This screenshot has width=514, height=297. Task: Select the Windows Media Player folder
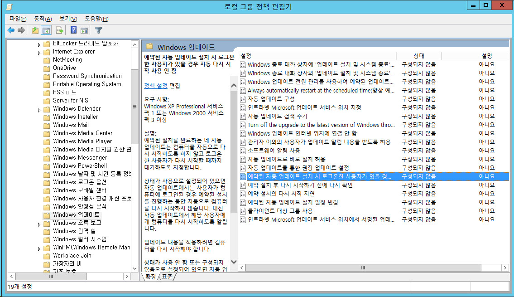pos(82,141)
